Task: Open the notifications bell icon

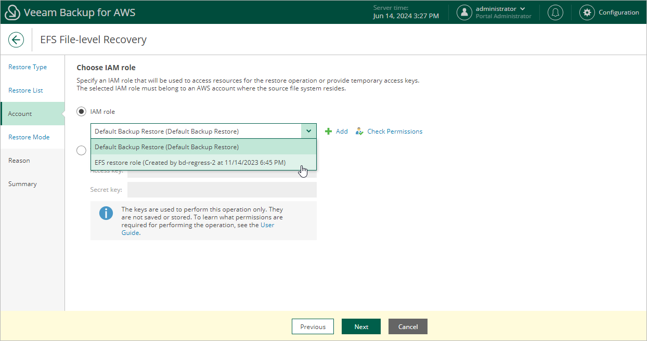Action: (x=555, y=12)
